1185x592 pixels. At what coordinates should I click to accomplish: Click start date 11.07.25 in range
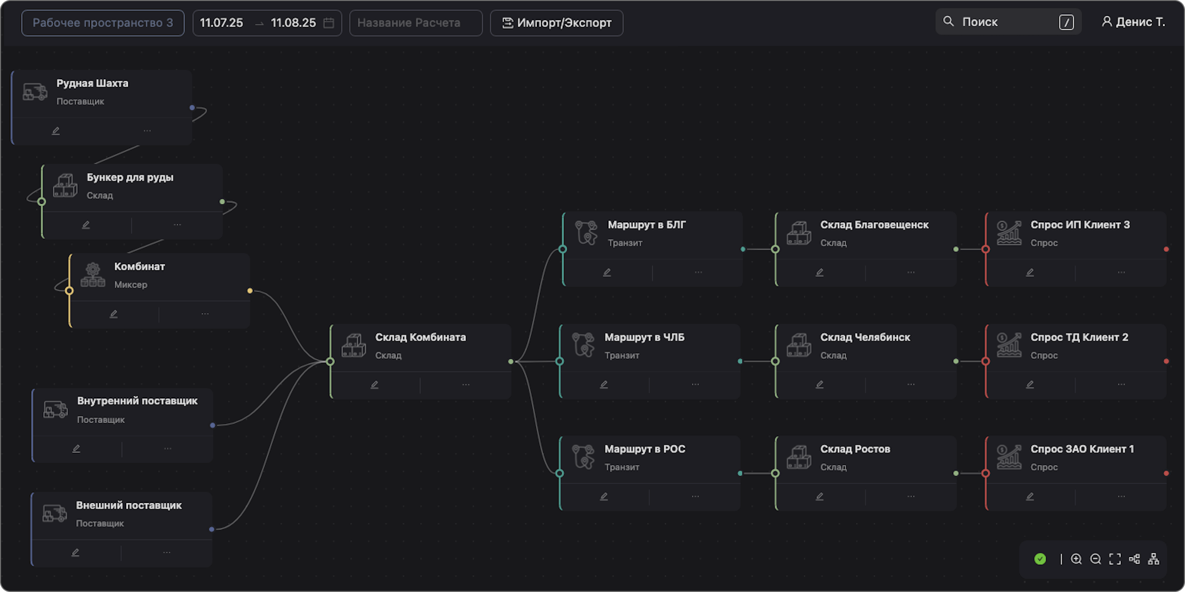coord(221,23)
